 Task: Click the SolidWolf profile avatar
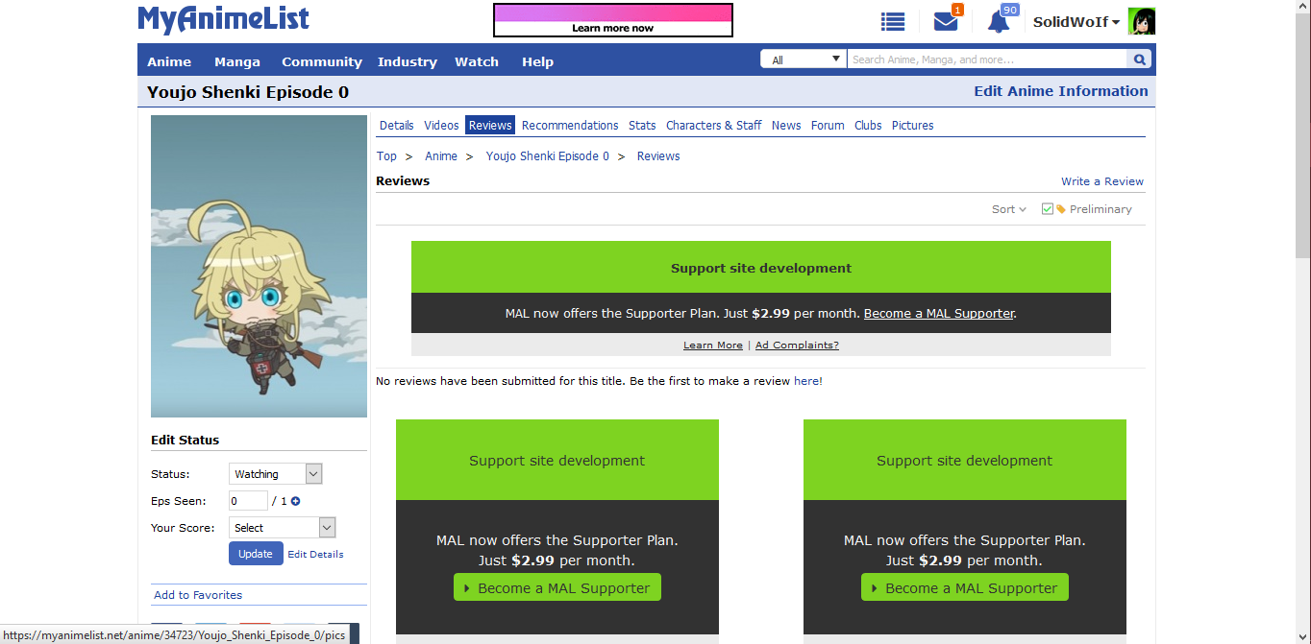(1142, 21)
